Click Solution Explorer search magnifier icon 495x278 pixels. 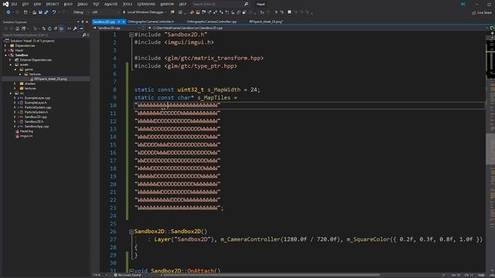pos(84,35)
